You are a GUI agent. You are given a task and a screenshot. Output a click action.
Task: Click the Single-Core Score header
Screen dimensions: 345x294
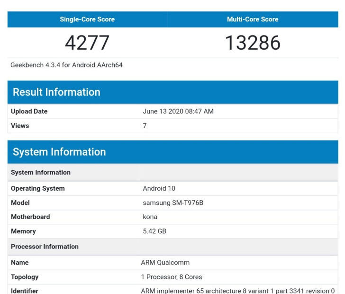87,19
